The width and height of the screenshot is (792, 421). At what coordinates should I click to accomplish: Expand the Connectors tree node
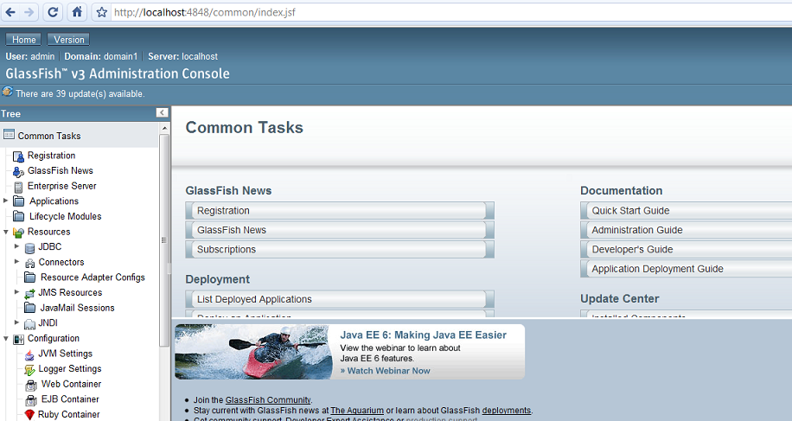click(16, 262)
